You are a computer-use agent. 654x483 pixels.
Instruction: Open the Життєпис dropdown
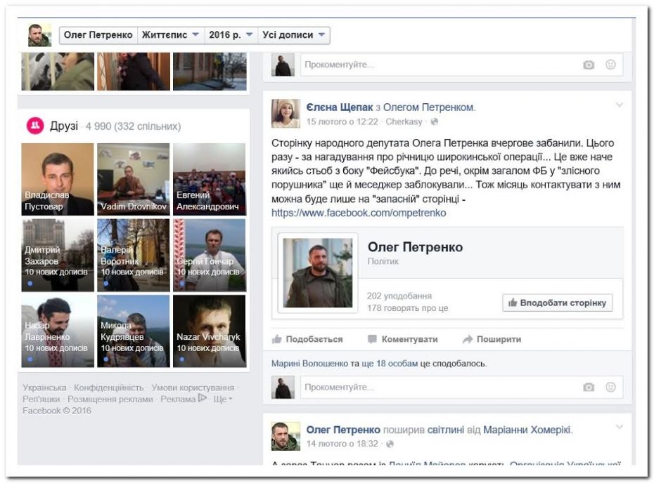[171, 35]
